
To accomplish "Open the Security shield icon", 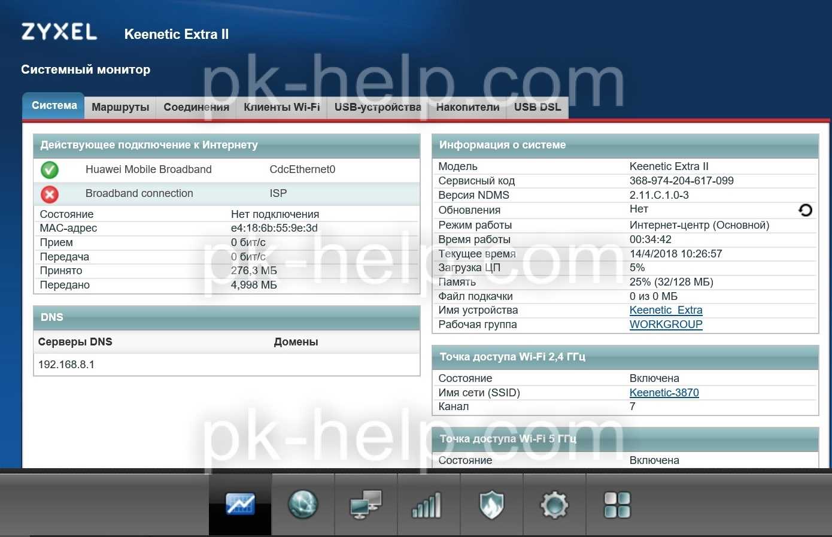I will click(x=491, y=504).
